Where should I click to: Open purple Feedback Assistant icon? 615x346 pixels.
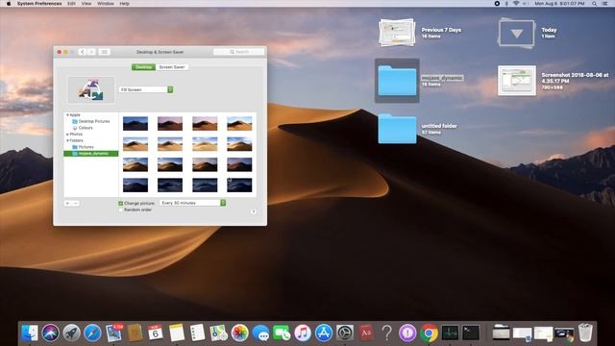407,333
